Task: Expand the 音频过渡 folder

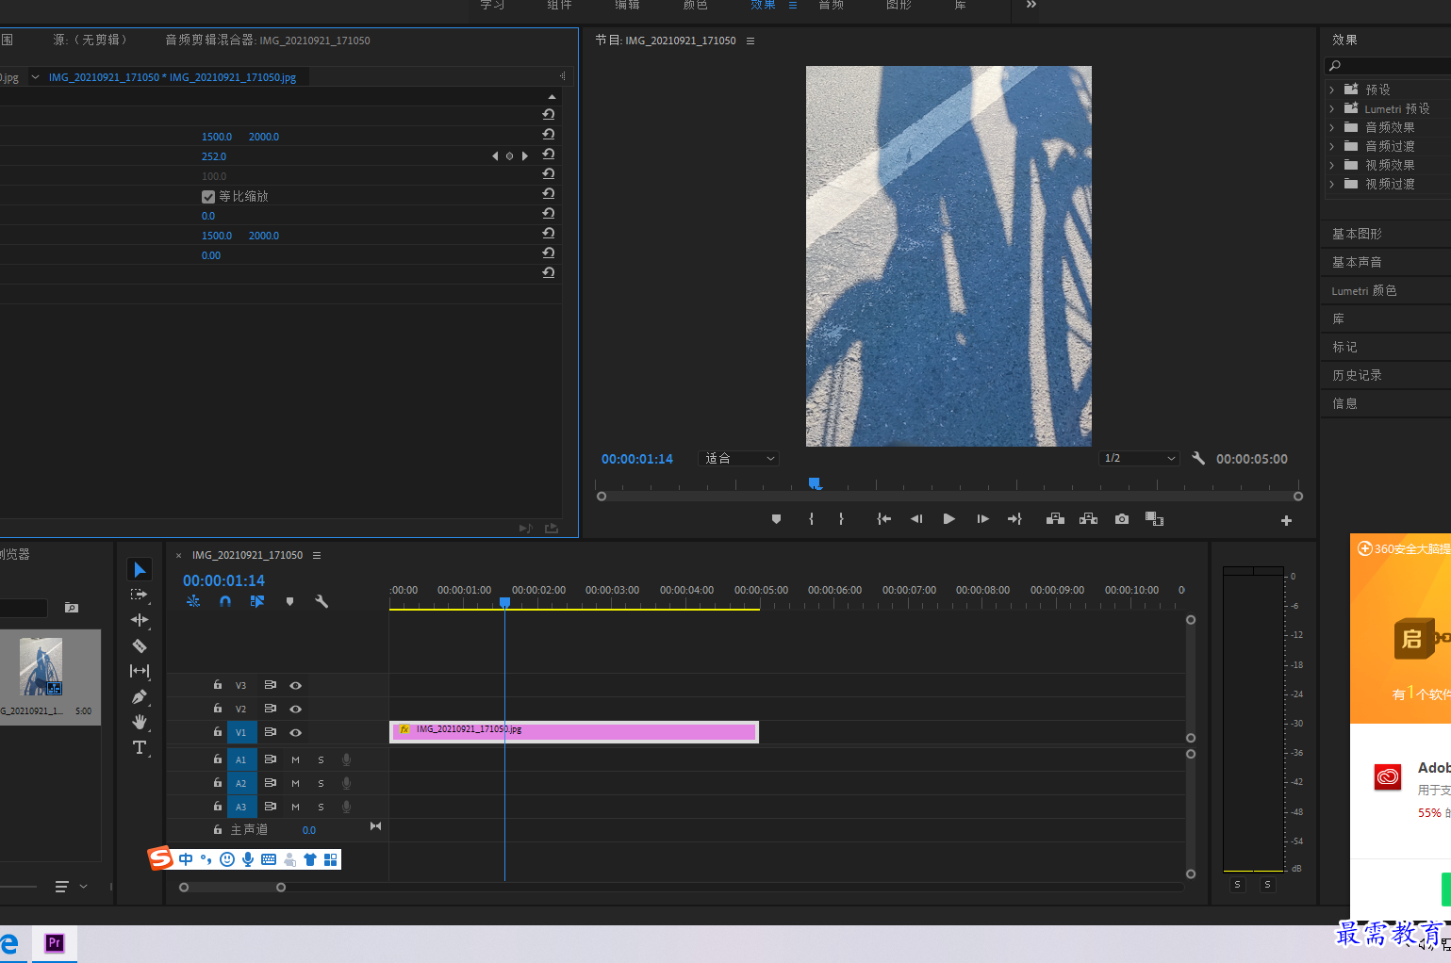Action: tap(1331, 146)
